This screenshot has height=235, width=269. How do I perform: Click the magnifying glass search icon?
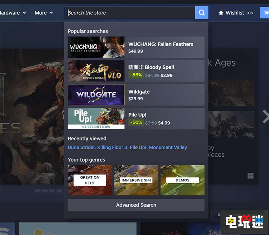(201, 12)
